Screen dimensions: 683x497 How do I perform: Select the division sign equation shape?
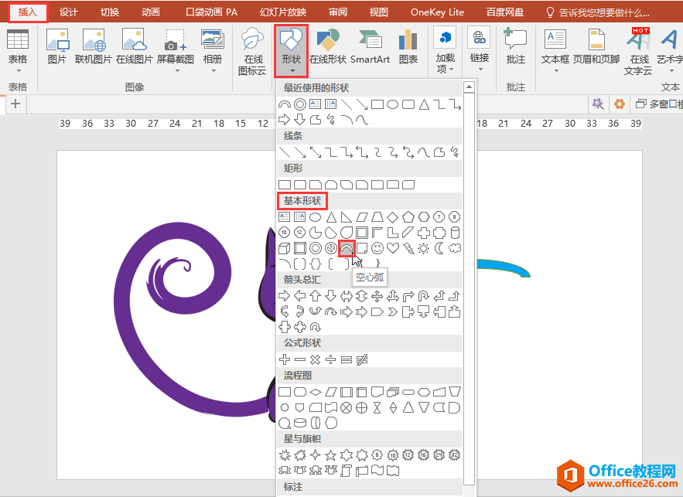(331, 359)
